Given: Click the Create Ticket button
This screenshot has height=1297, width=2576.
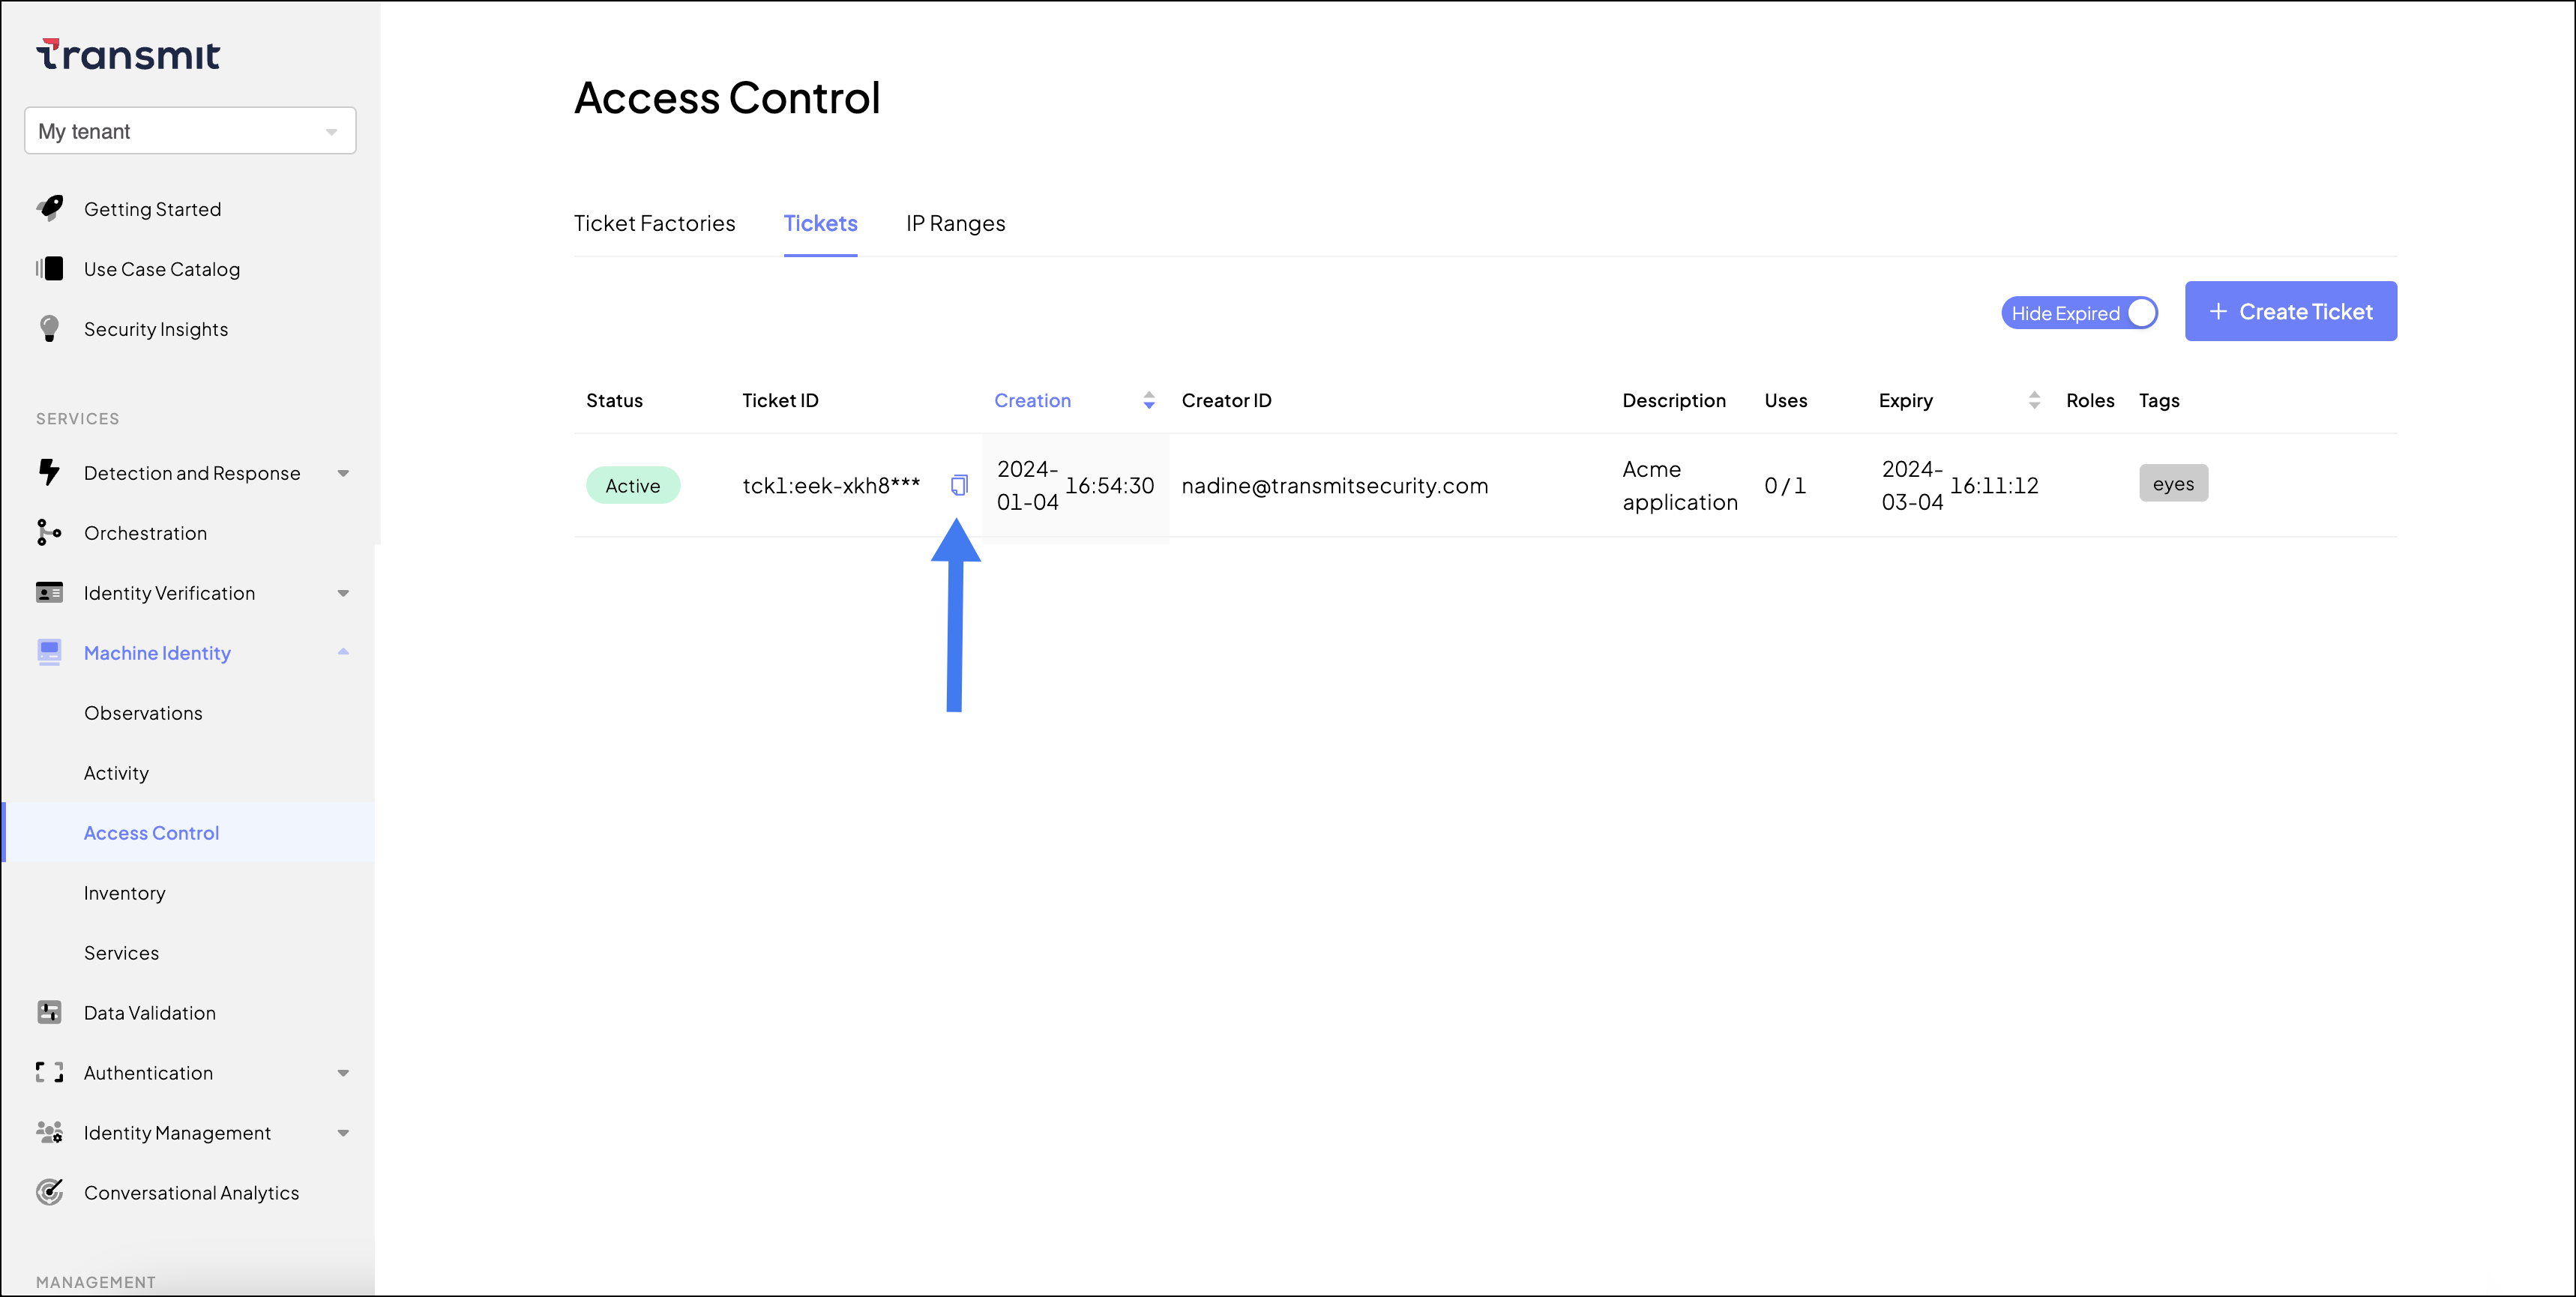Looking at the screenshot, I should [x=2290, y=311].
